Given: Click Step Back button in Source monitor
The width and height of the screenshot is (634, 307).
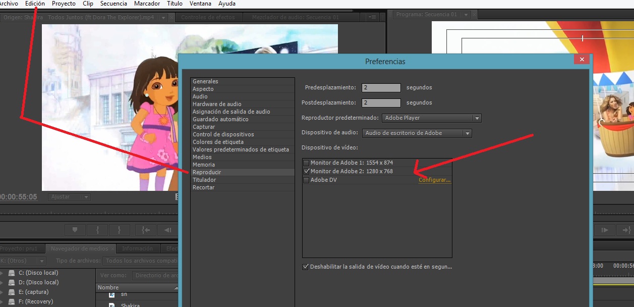Looking at the screenshot, I should pyautogui.click(x=168, y=230).
